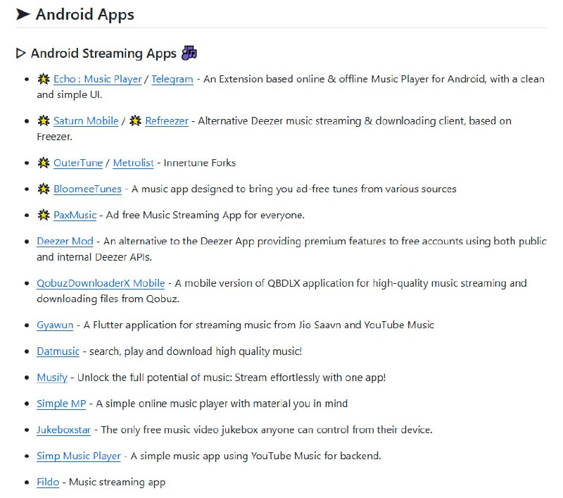
Task: Open the Echo : Music Player link
Action: (x=97, y=79)
